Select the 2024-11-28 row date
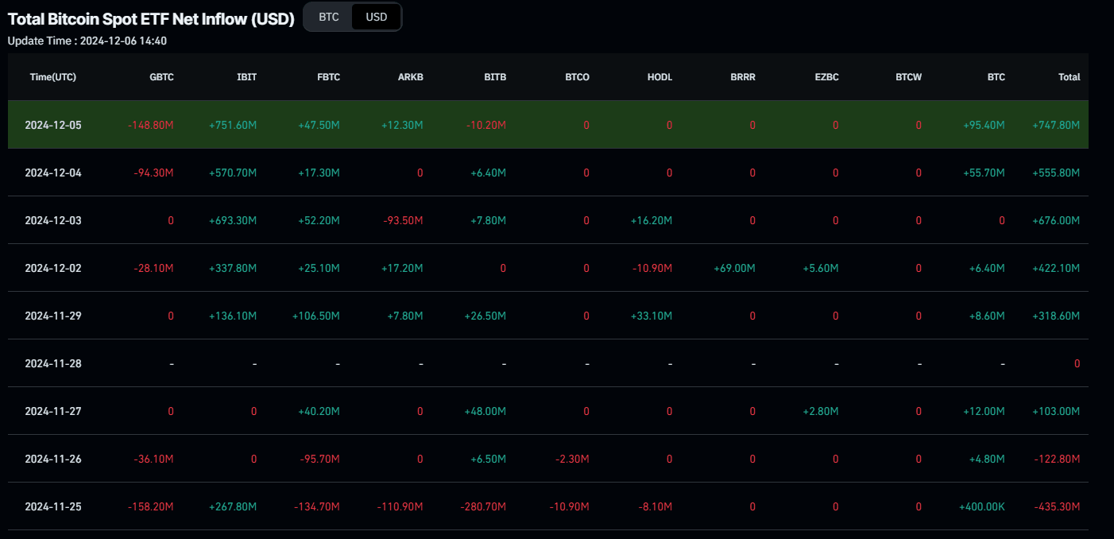 pos(53,363)
